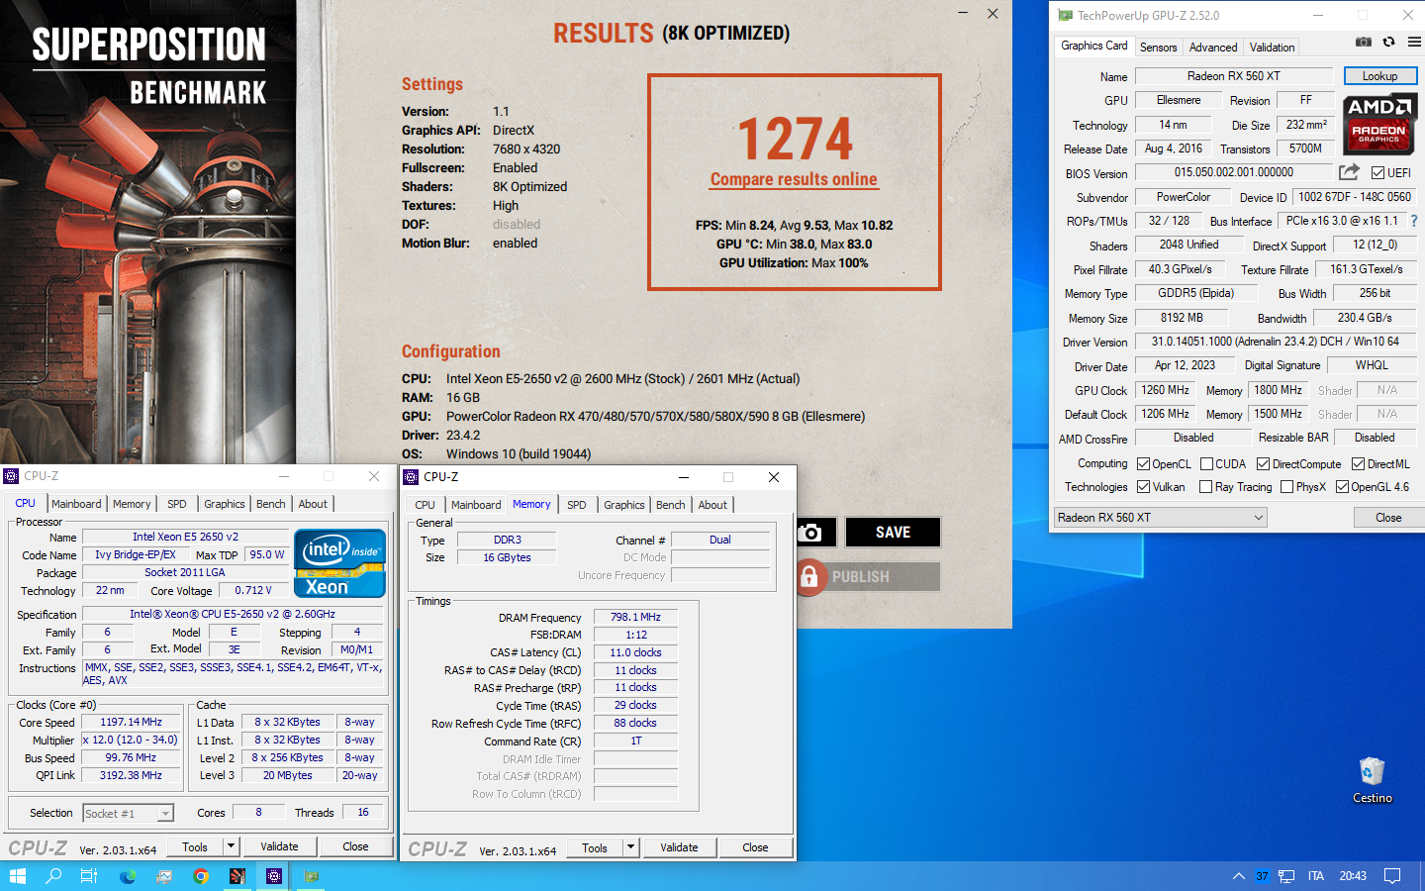This screenshot has height=891, width=1425.
Task: Click Close in right CPU-Z window
Action: tap(755, 847)
